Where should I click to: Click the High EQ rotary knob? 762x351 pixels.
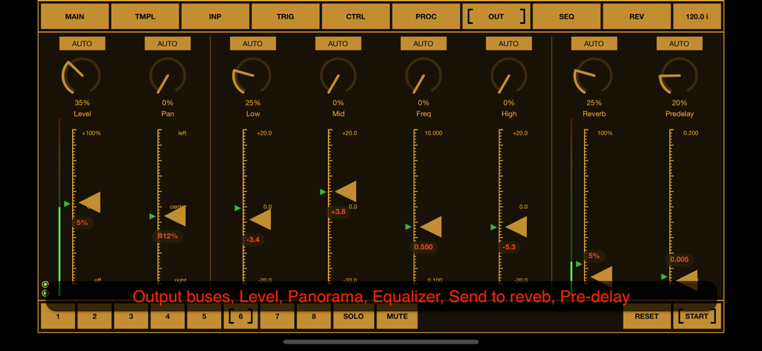pyautogui.click(x=508, y=77)
